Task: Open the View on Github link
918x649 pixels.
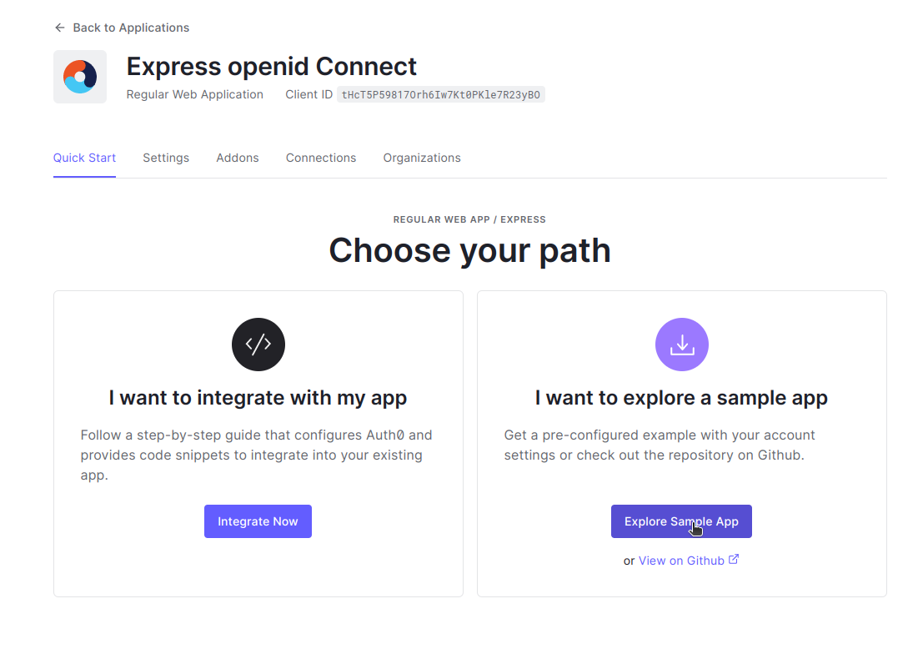Action: (681, 560)
